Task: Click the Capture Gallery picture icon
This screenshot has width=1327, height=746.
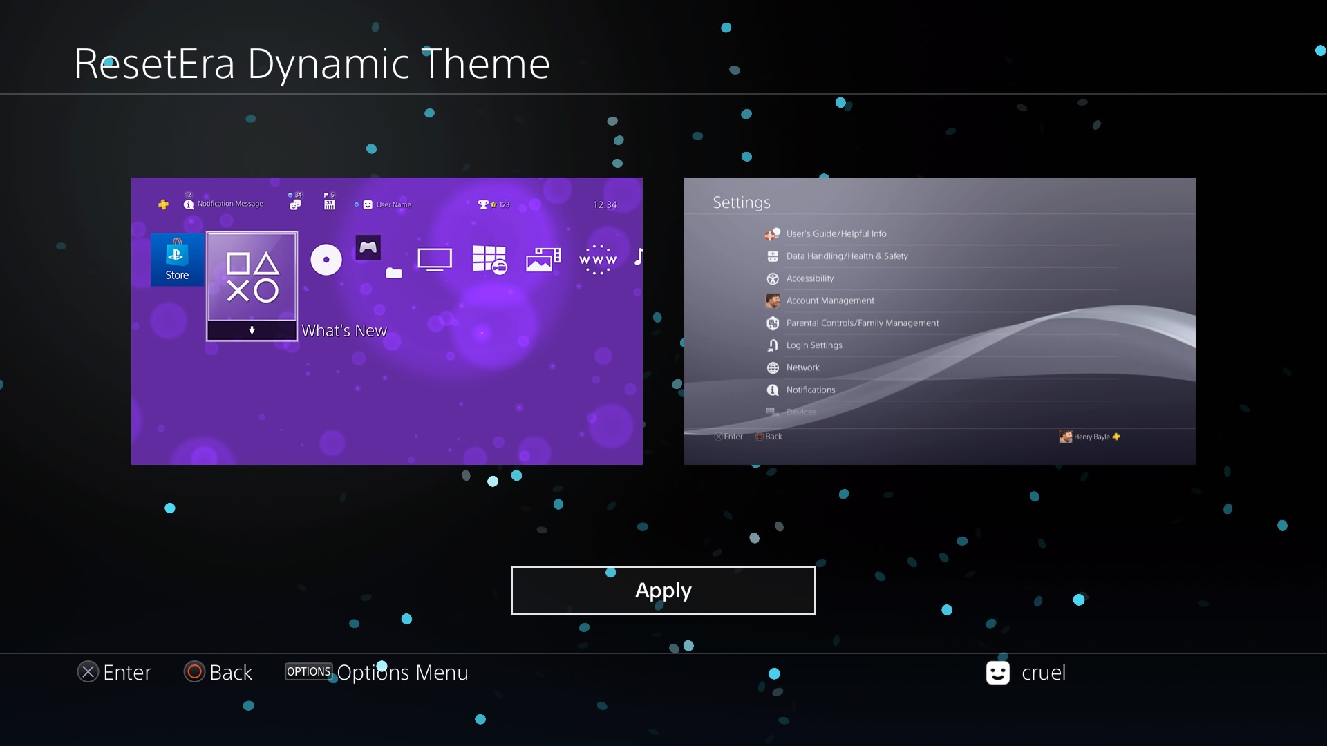Action: (x=543, y=260)
